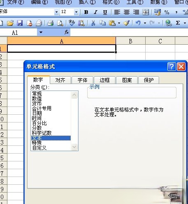
Task: Click category list scroll down arrow
Action: coord(74,147)
